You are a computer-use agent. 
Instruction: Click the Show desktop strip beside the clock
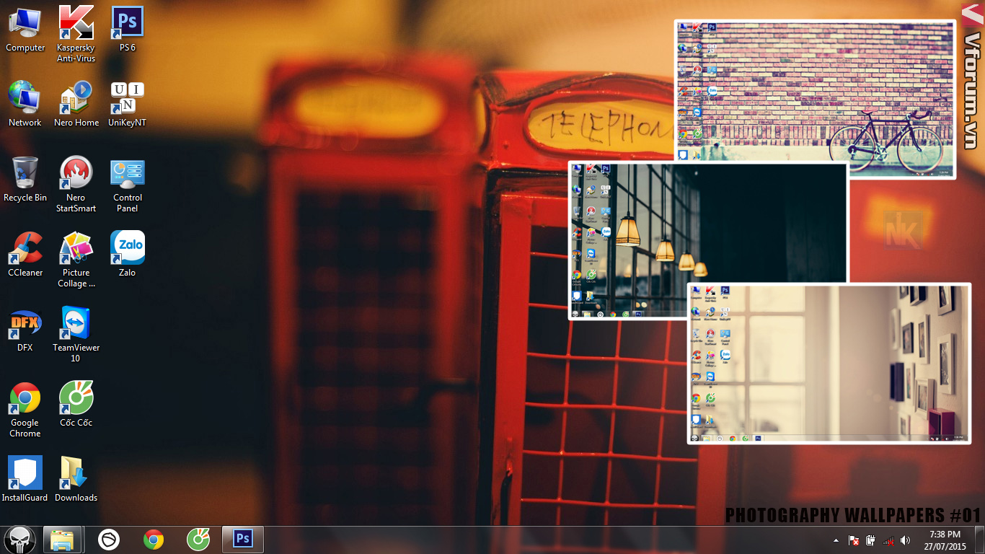pyautogui.click(x=980, y=540)
